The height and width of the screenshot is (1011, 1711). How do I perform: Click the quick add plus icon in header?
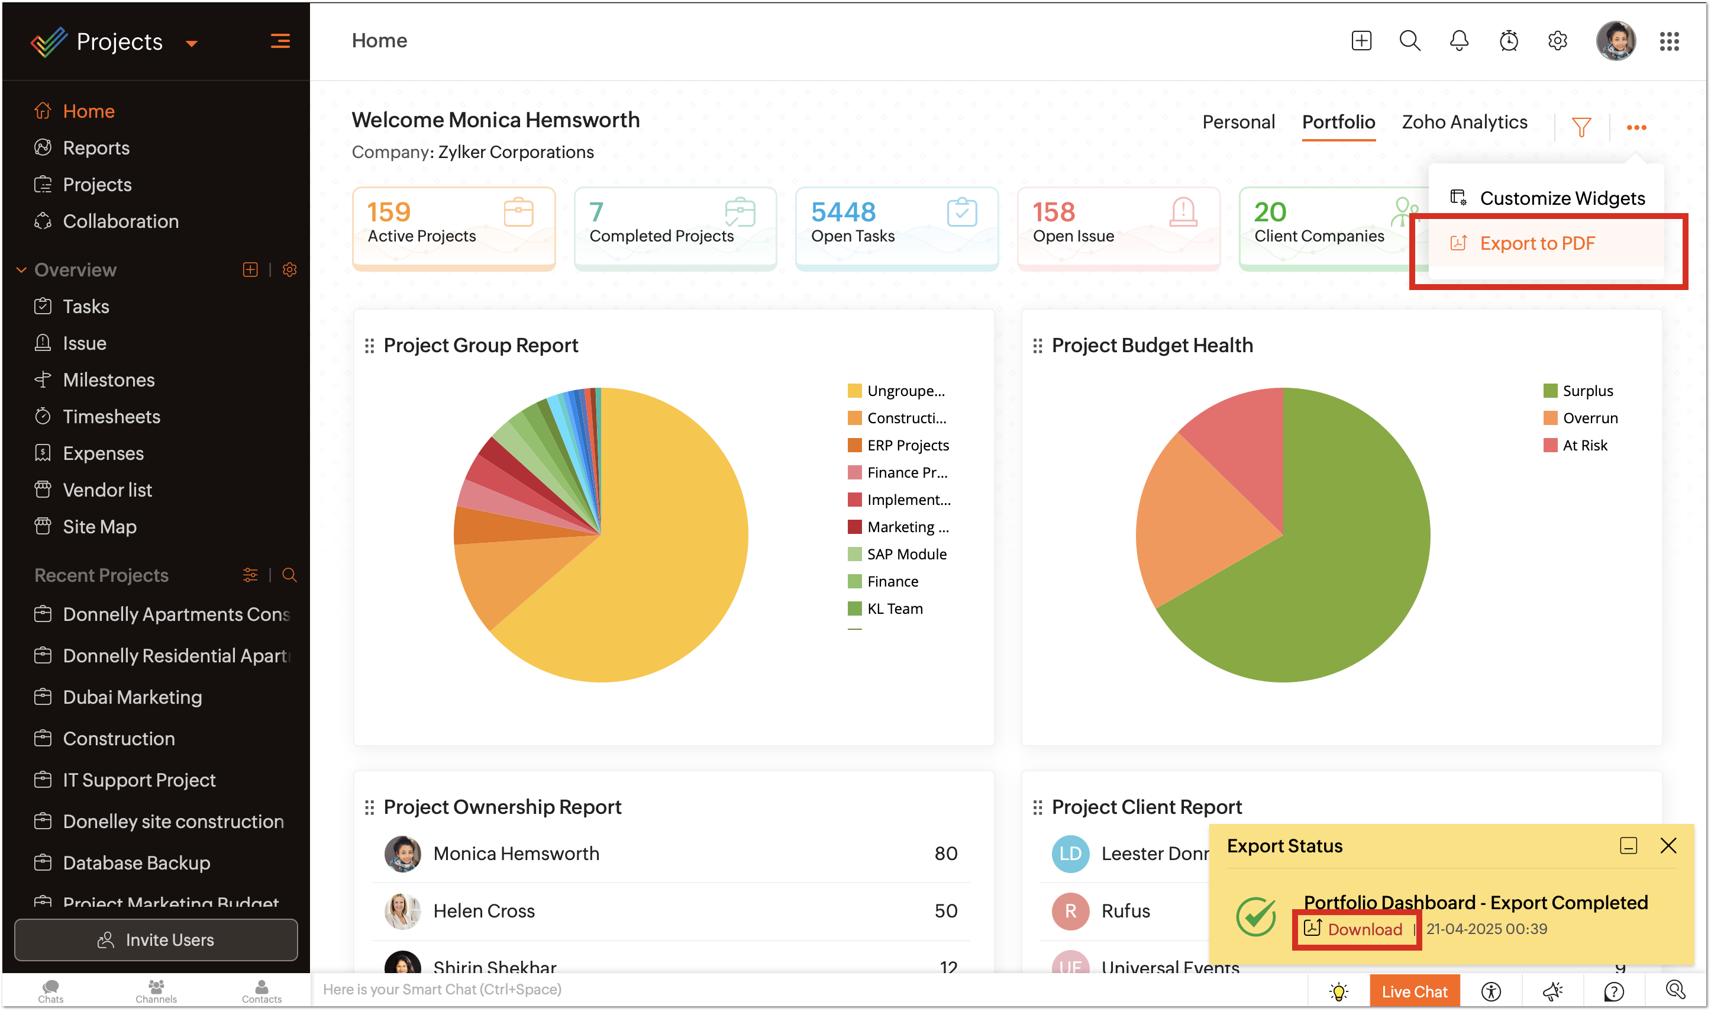pos(1361,41)
